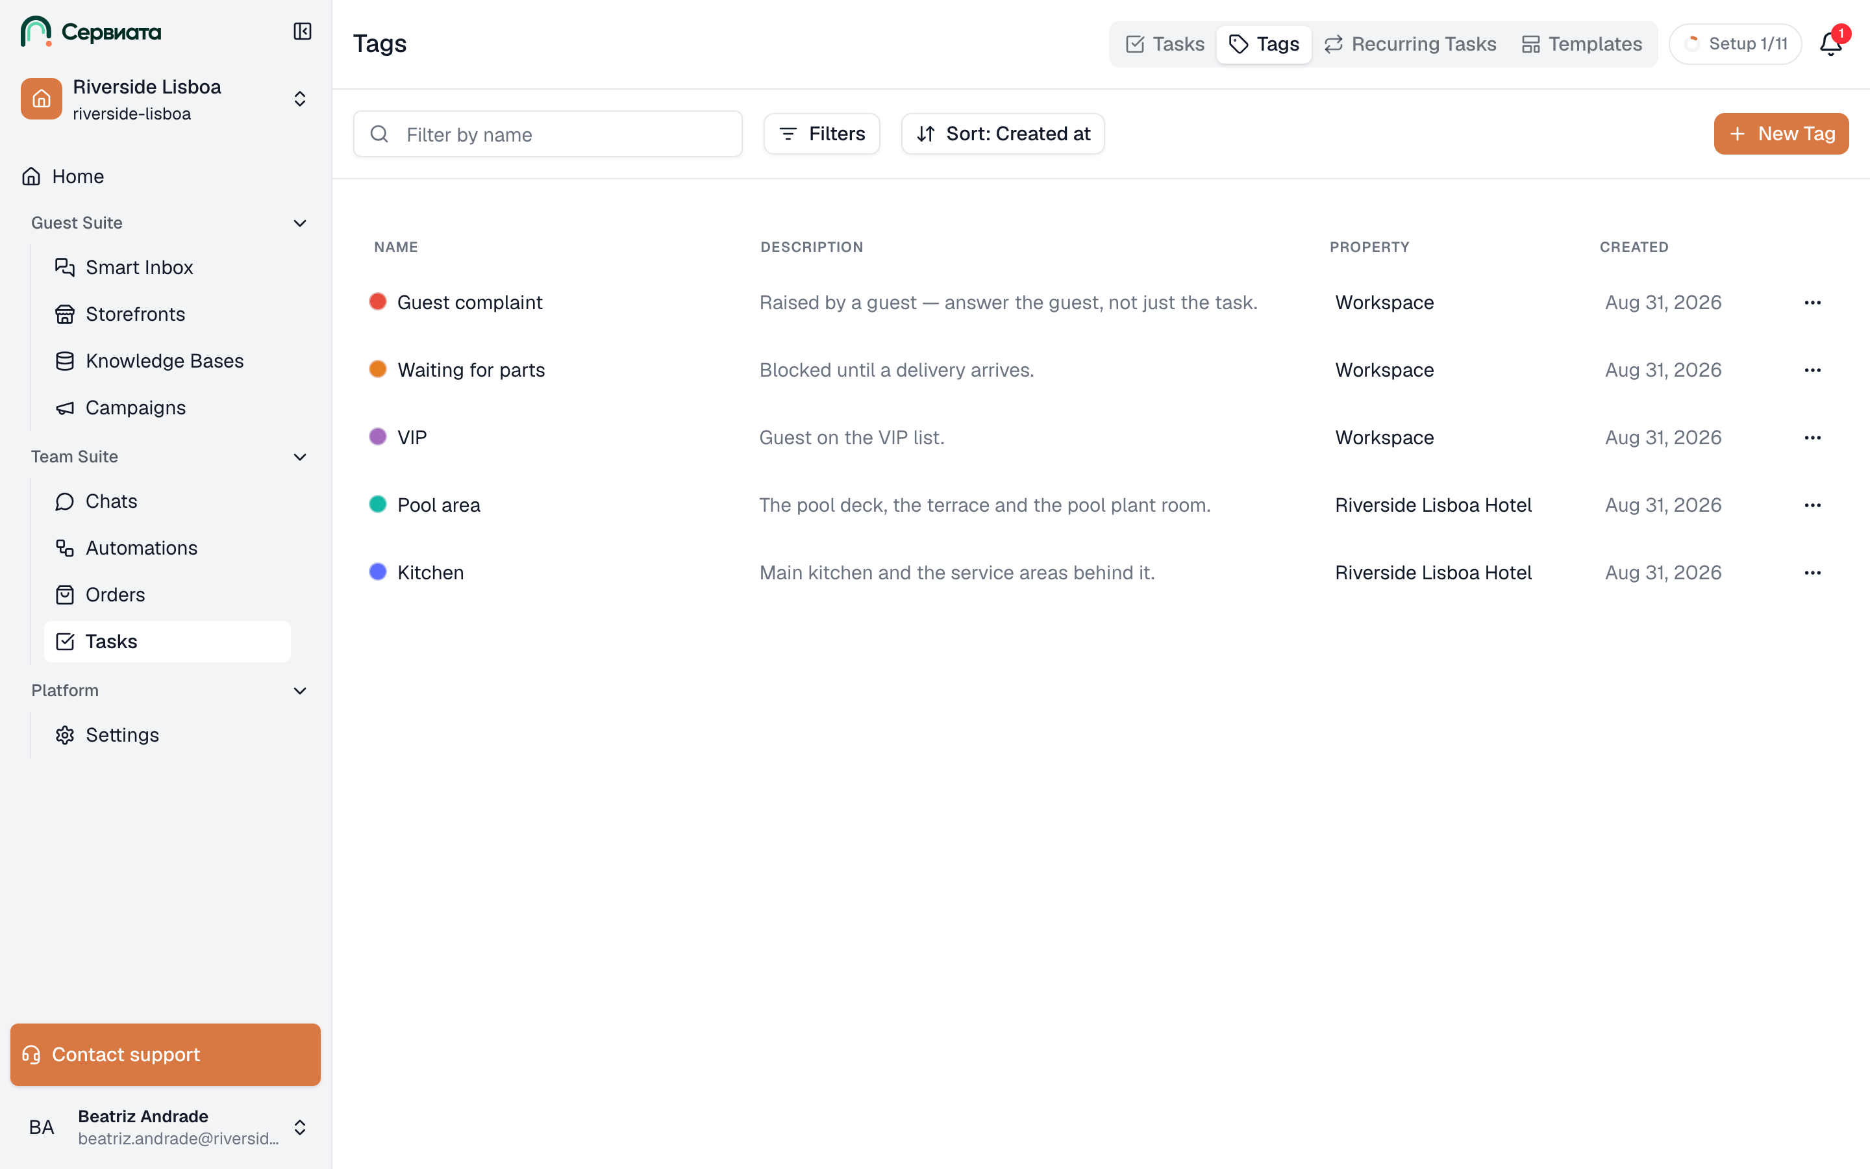The height and width of the screenshot is (1169, 1870).
Task: Click the Servicata logo
Action: point(91,32)
